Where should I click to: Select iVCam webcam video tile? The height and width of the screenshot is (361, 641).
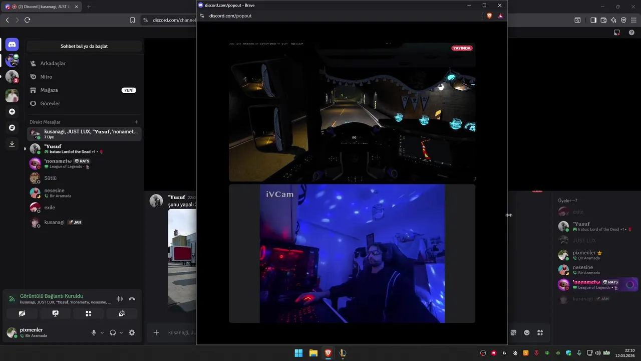pyautogui.click(x=352, y=253)
